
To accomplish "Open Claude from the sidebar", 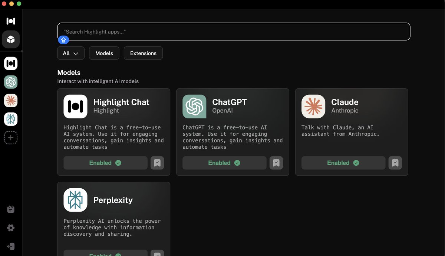I will click(x=11, y=100).
